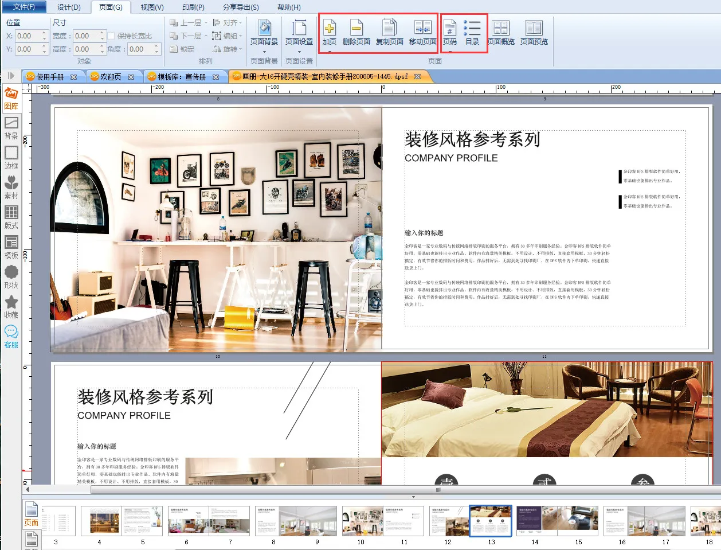The height and width of the screenshot is (550, 721).
Task: Open the 版式 layout sidebar panel
Action: click(11, 217)
